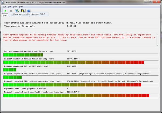Image resolution: width=162 pixels, height=113 pixels.
Task: Click the LatencyMon icon in the title bar
Action: (x=2, y=2)
